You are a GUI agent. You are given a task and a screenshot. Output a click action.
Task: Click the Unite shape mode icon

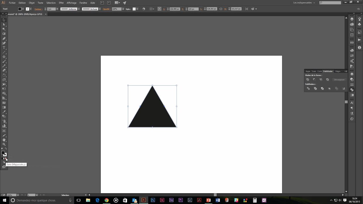tap(308, 80)
